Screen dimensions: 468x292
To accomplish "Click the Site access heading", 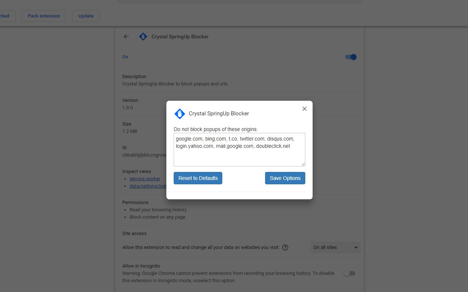I will [x=134, y=234].
